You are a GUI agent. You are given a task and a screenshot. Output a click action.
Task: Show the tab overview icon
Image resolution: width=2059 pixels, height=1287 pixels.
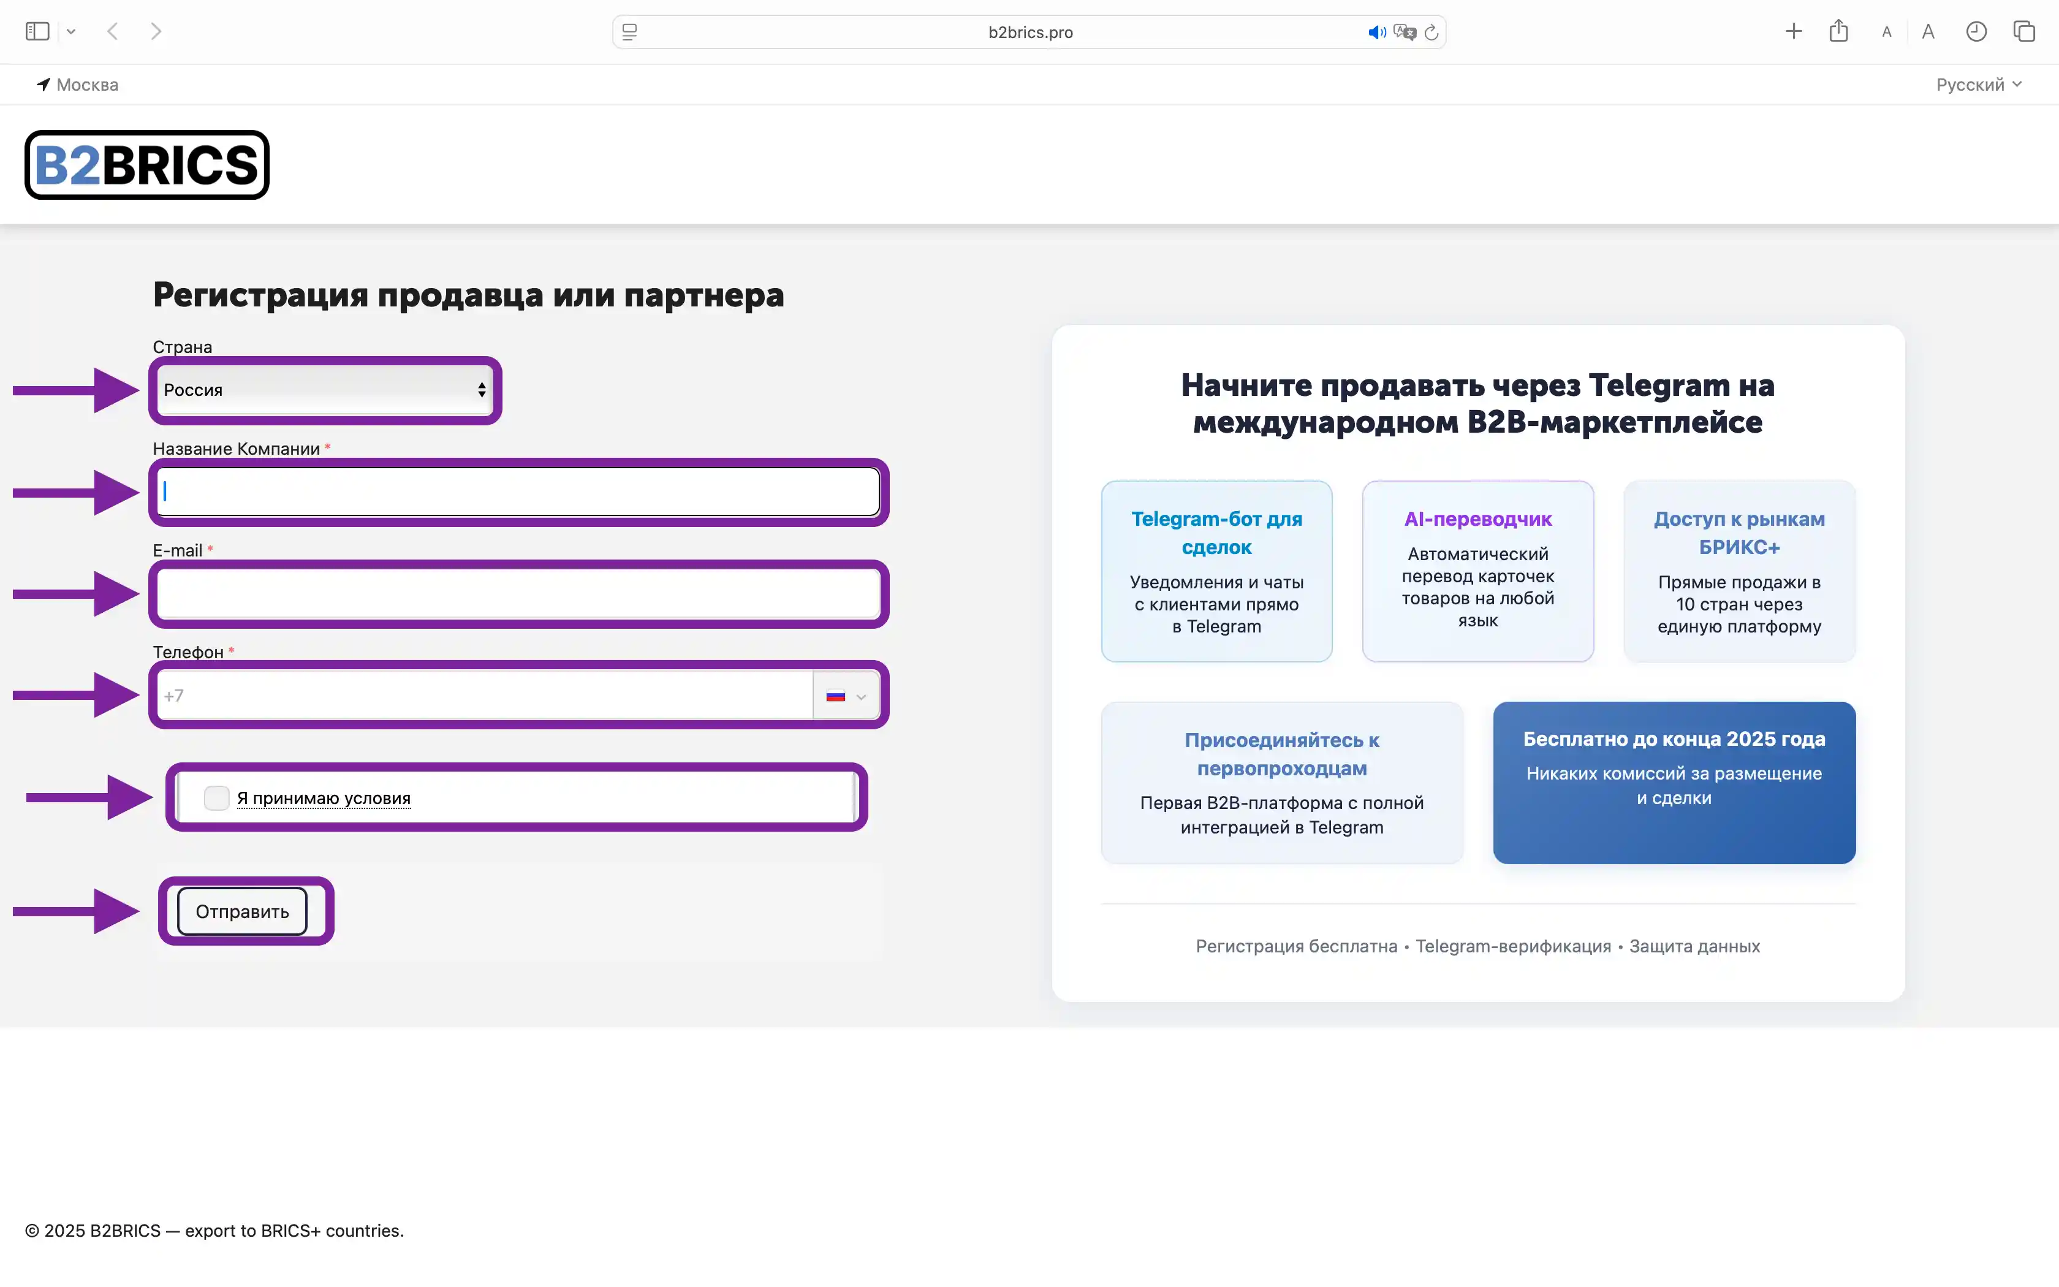pos(2024,31)
